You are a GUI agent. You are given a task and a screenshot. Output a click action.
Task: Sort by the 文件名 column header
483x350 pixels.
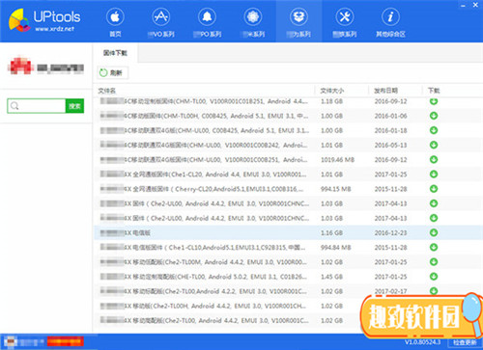107,91
